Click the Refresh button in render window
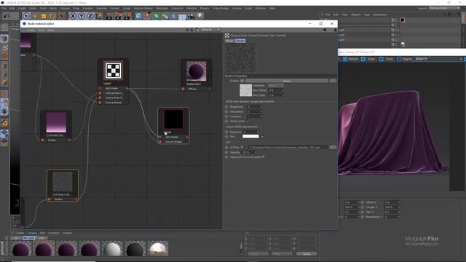The width and height of the screenshot is (466, 262). click(351, 59)
